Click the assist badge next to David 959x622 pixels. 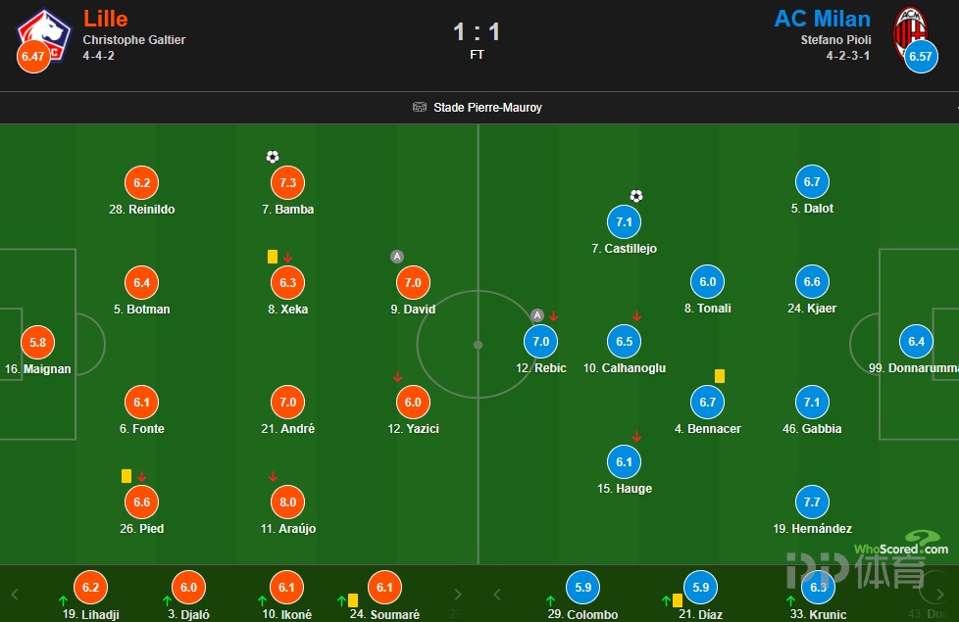397,257
